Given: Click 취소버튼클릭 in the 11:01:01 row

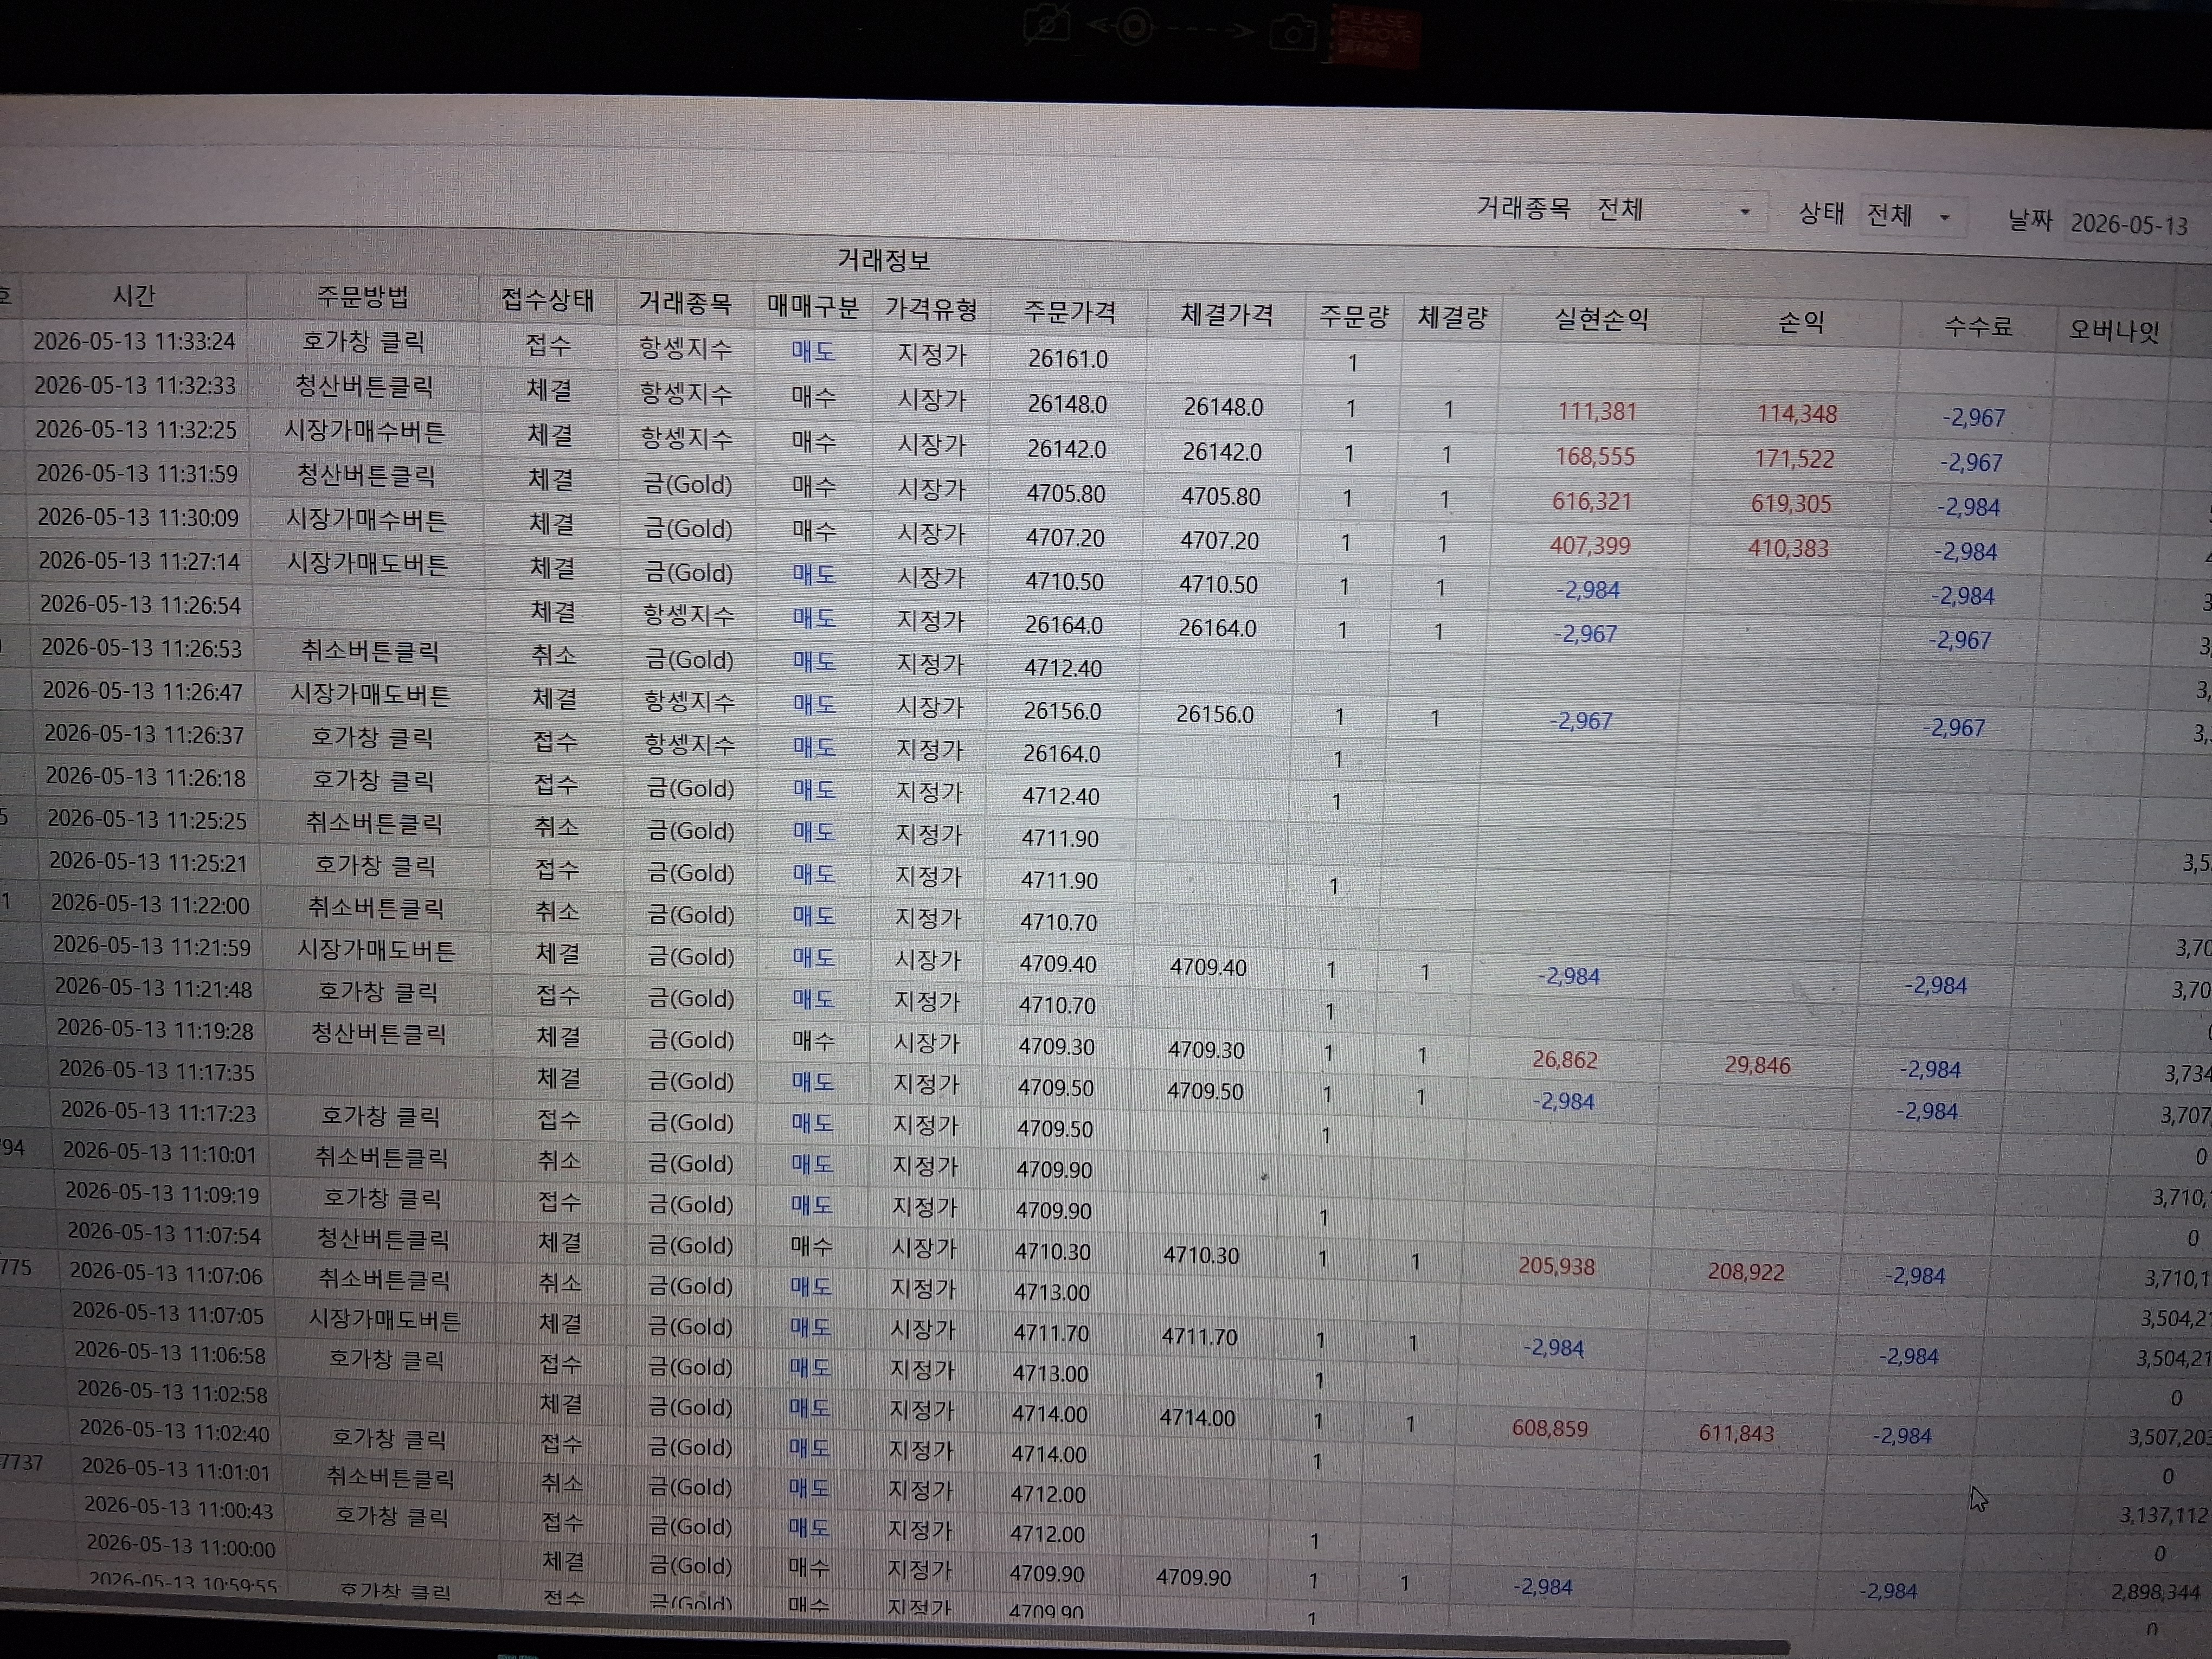Looking at the screenshot, I should [x=390, y=1477].
